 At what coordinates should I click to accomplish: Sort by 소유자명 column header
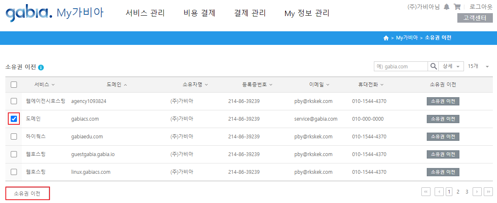point(195,84)
